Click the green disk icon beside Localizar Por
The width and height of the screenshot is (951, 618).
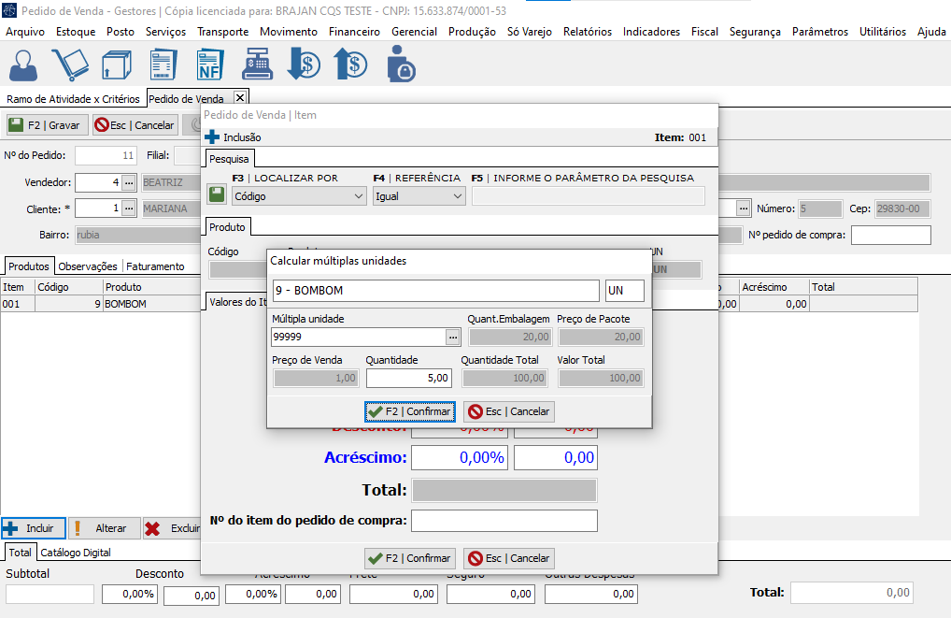[x=217, y=194]
